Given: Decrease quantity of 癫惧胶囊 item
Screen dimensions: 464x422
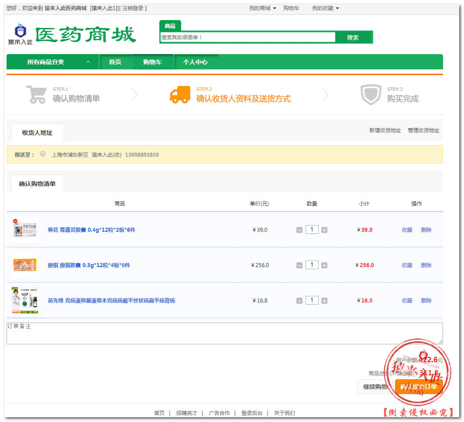Looking at the screenshot, I should [x=299, y=265].
